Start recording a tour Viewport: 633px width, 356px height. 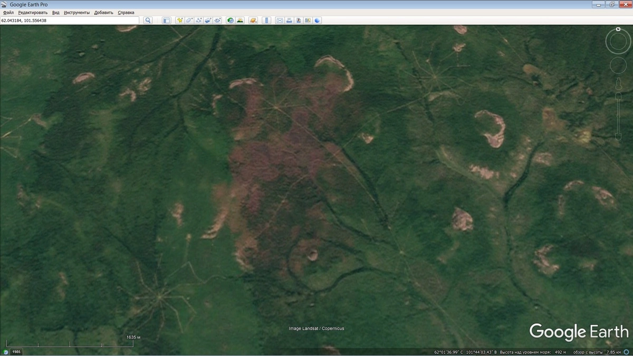point(218,21)
